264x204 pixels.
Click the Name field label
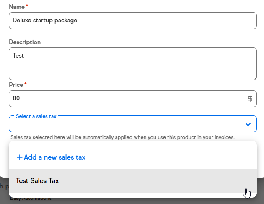[x=16, y=7]
